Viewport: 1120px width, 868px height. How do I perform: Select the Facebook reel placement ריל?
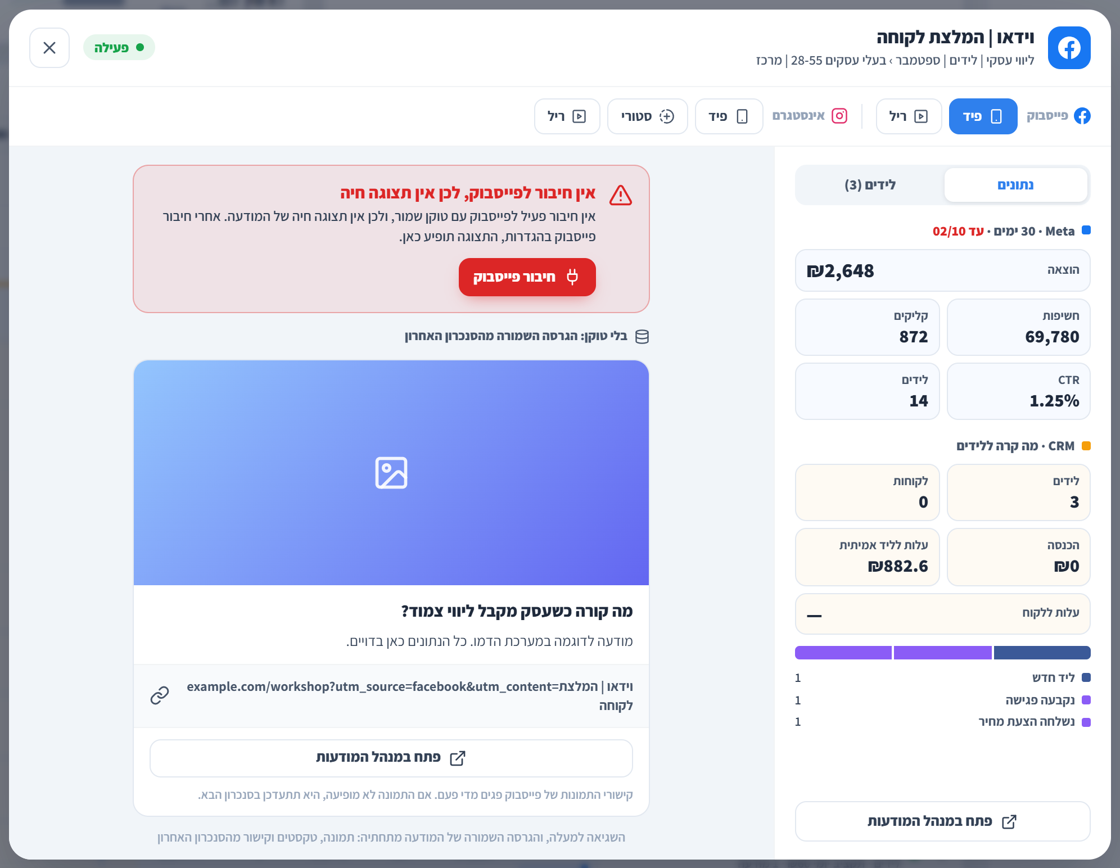(x=909, y=116)
